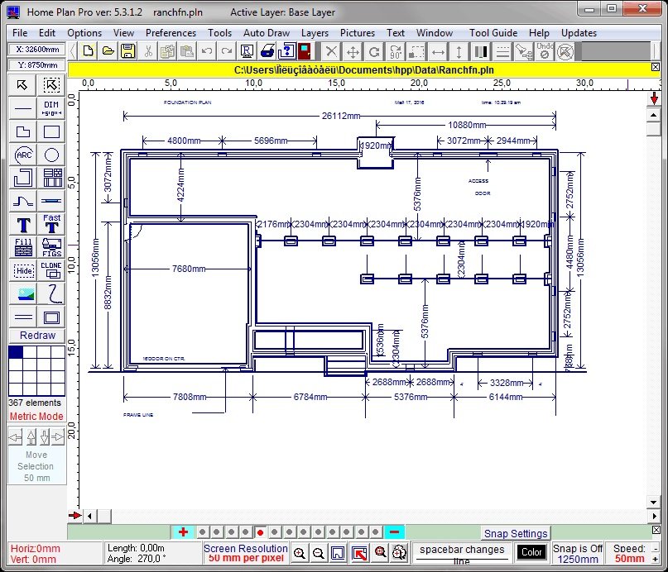Select the Fast Text tool
The image size is (668, 572).
[51, 224]
